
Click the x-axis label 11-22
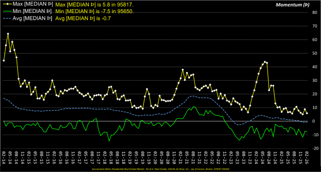coord(225,158)
